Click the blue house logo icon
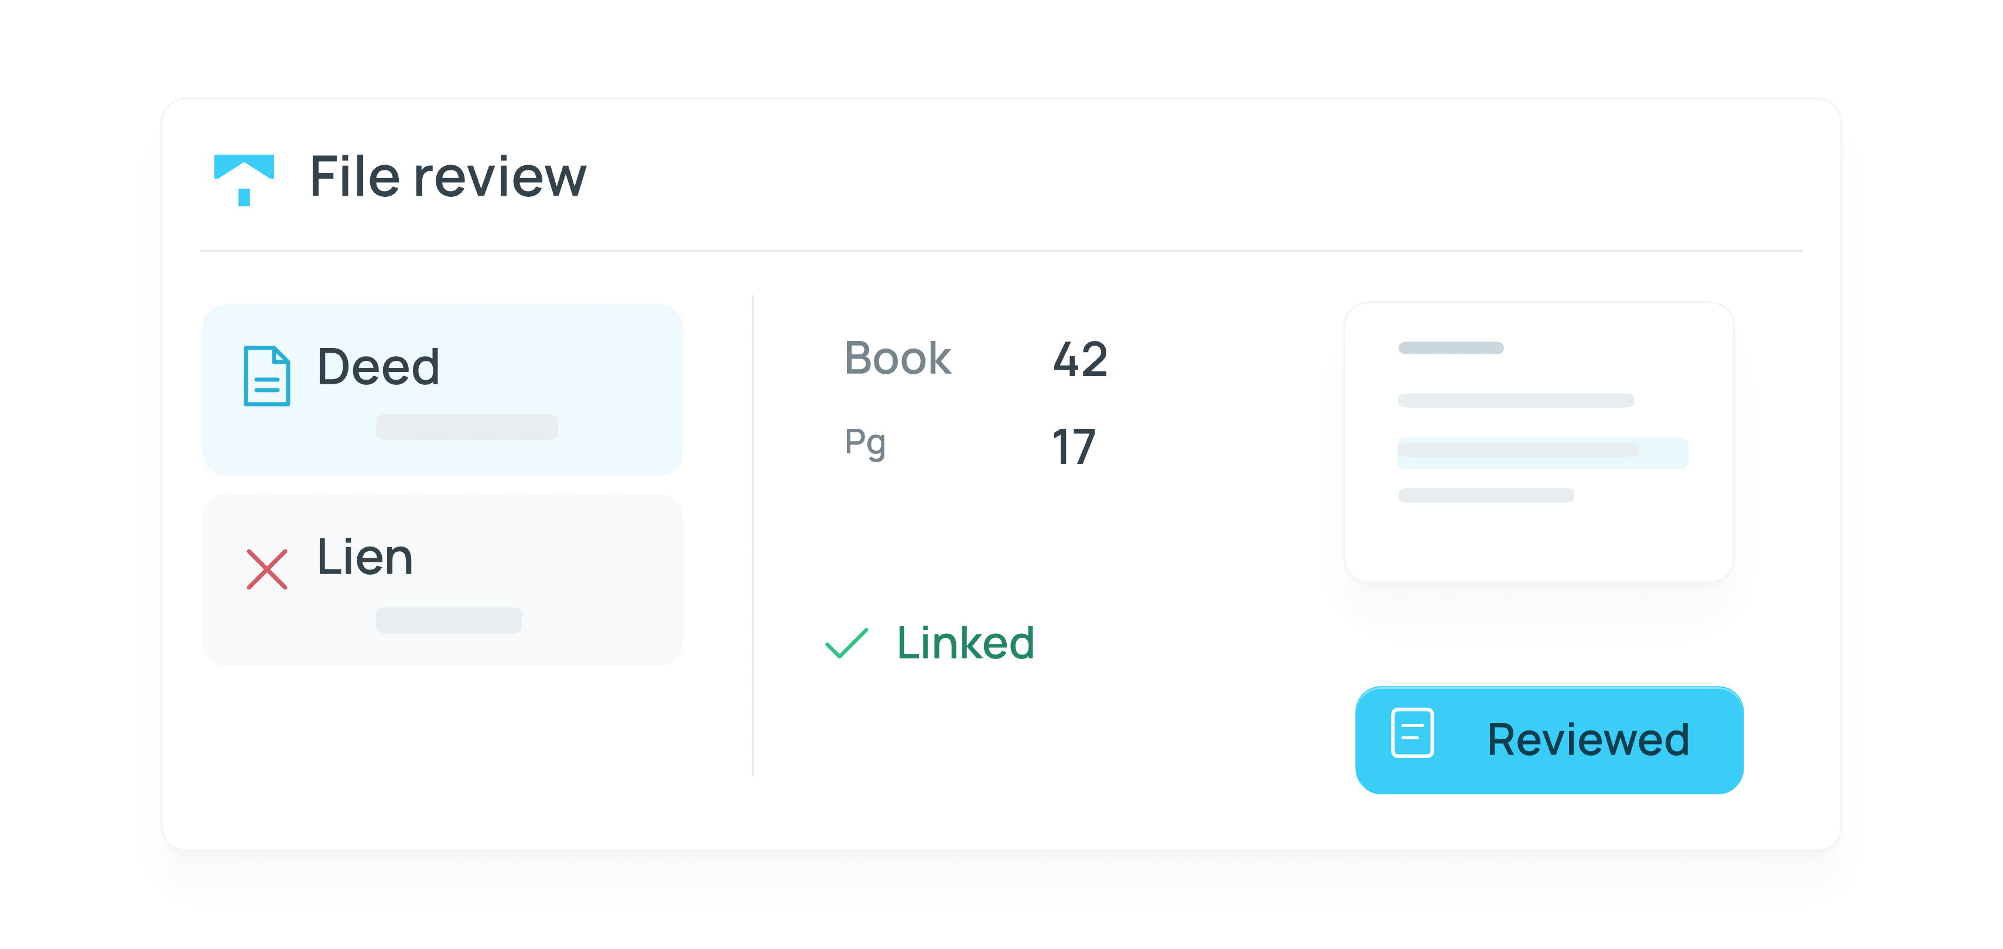2003x949 pixels. coord(244,180)
